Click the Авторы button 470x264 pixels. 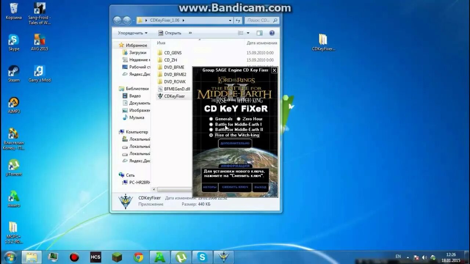click(x=210, y=187)
